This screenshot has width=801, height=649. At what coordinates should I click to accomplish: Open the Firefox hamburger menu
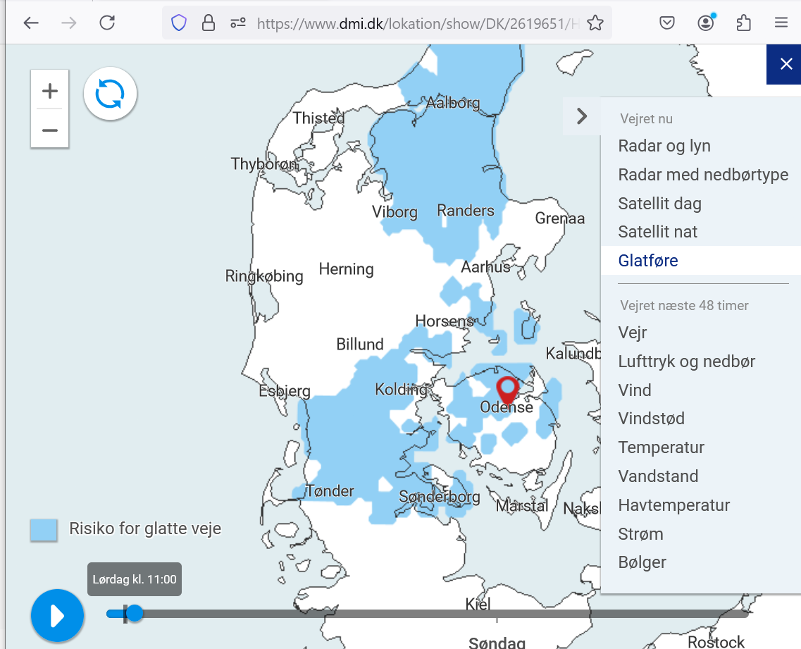coord(781,23)
